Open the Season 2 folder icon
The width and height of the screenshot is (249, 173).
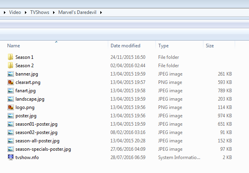pyautogui.click(x=10, y=66)
